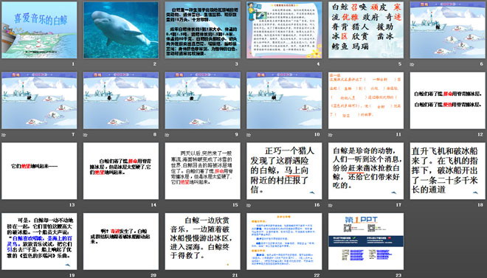The width and height of the screenshot is (487, 278).
Task: Select slide 11 with orange fill-in-blank text
Action: [366, 100]
